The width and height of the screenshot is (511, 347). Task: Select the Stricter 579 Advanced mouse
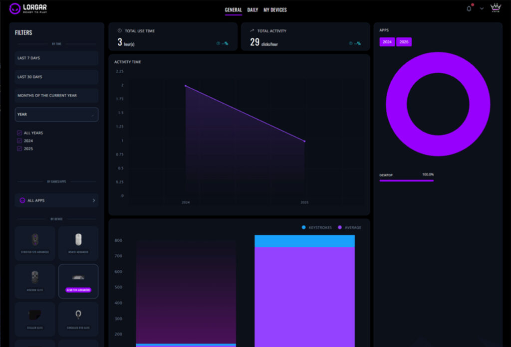pyautogui.click(x=35, y=243)
